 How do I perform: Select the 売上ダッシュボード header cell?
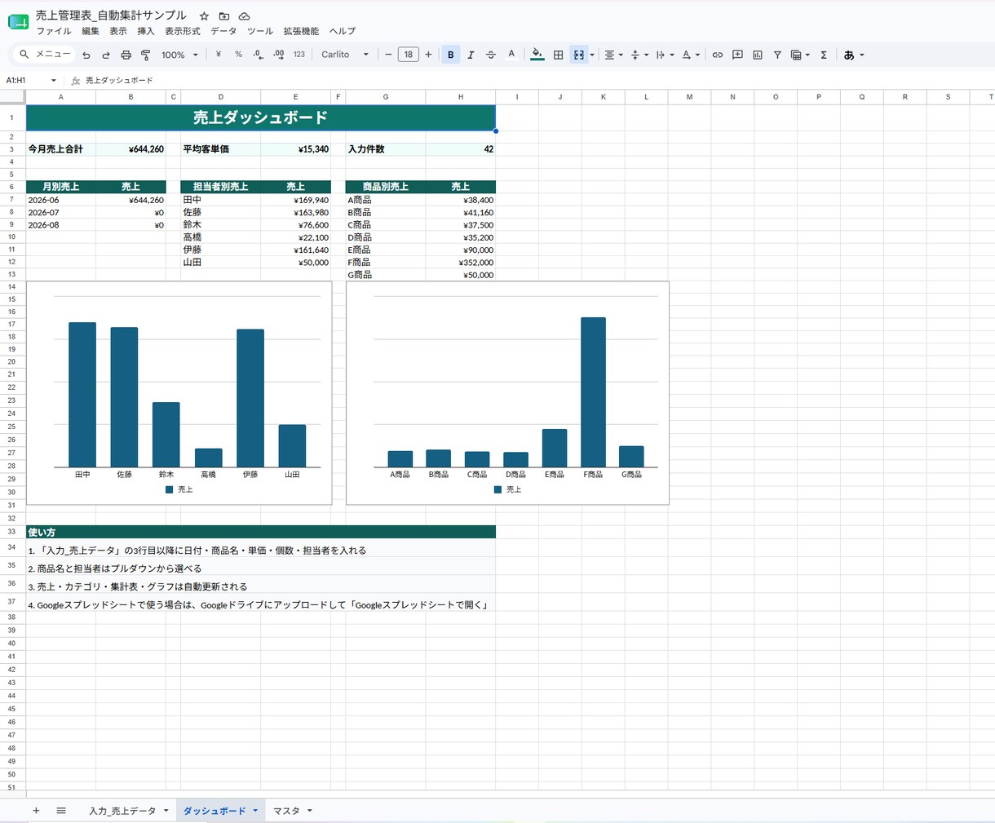[x=261, y=117]
